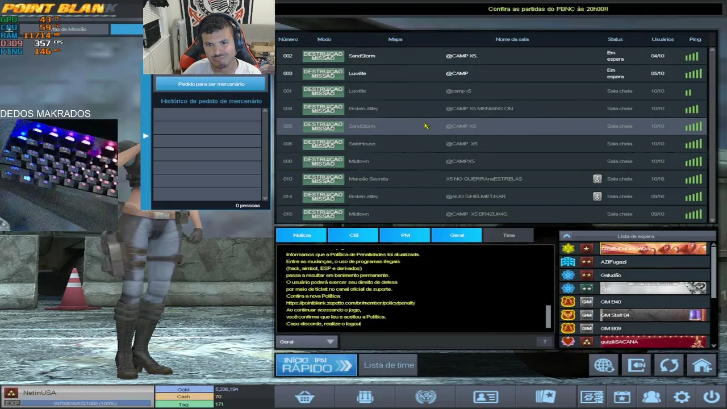727x409 pixels.
Task: Select the Time chat tab
Action: point(508,235)
